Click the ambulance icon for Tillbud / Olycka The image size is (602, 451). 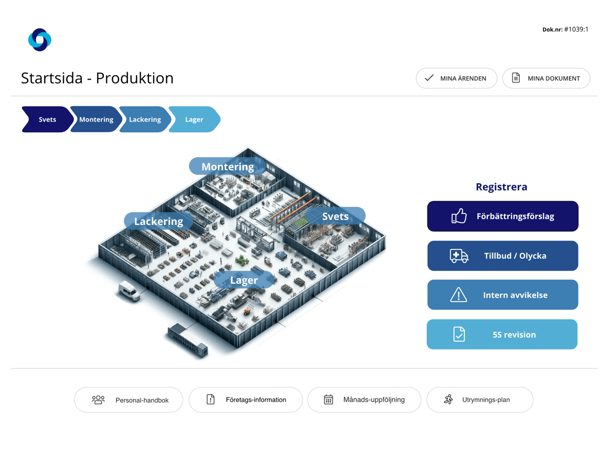tap(459, 256)
